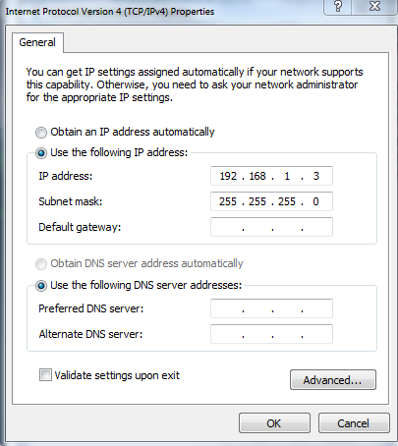Image resolution: width=398 pixels, height=446 pixels.
Task: Click the question mark help button
Action: coord(338,6)
